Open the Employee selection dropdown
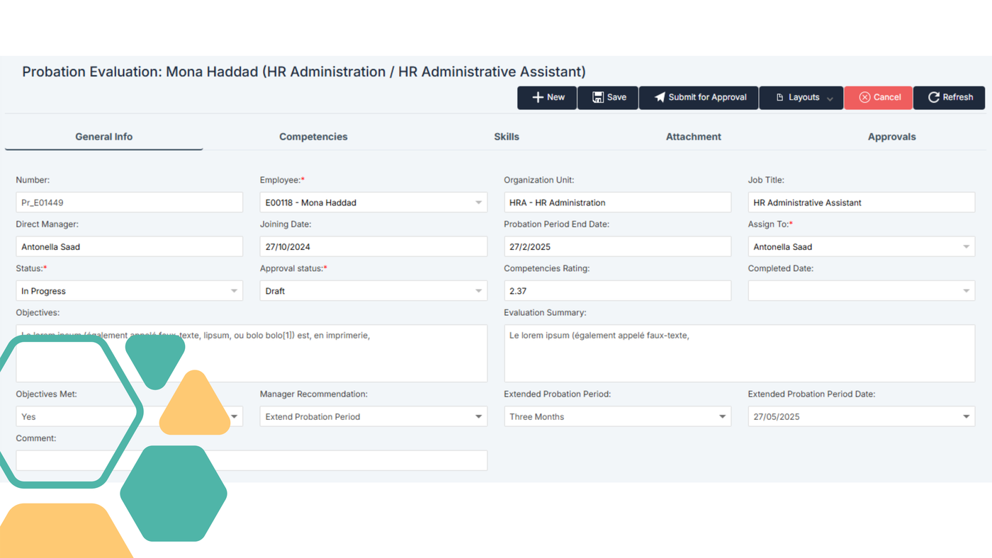992x558 pixels. (x=479, y=202)
